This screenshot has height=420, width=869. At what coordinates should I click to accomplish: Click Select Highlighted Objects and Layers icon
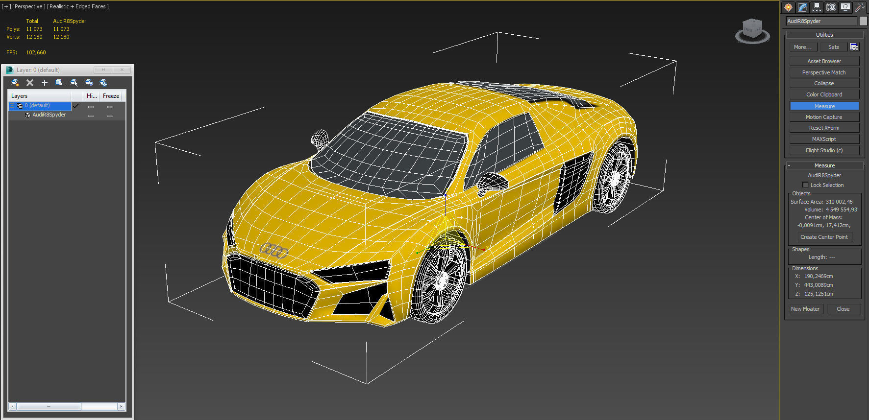click(59, 83)
